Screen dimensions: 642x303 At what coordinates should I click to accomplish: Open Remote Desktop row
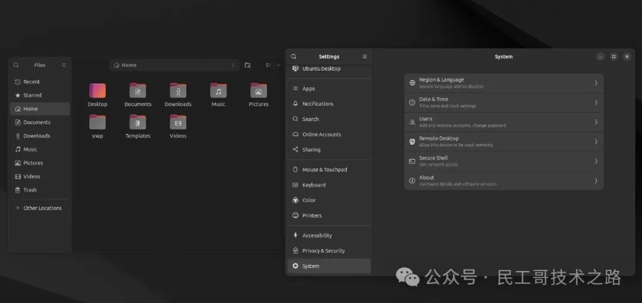[503, 142]
